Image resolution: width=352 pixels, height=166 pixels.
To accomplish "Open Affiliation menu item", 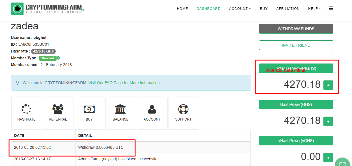I will pos(288,9).
